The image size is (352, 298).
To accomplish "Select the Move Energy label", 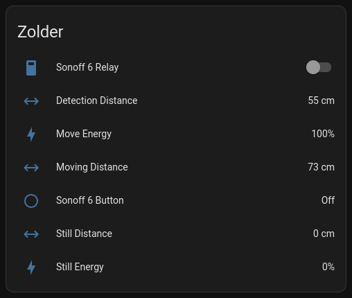I will (x=84, y=134).
